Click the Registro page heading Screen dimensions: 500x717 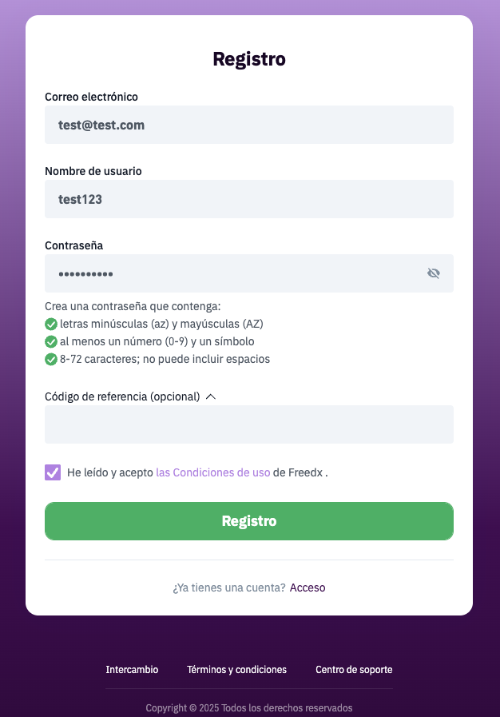point(249,59)
